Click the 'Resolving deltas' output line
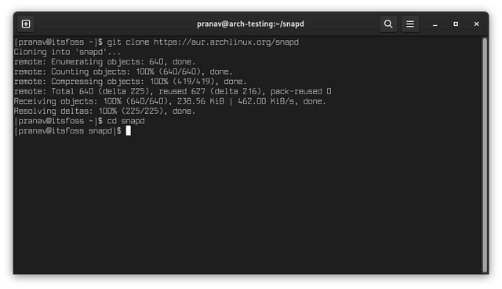This screenshot has width=502, height=289. coord(104,112)
